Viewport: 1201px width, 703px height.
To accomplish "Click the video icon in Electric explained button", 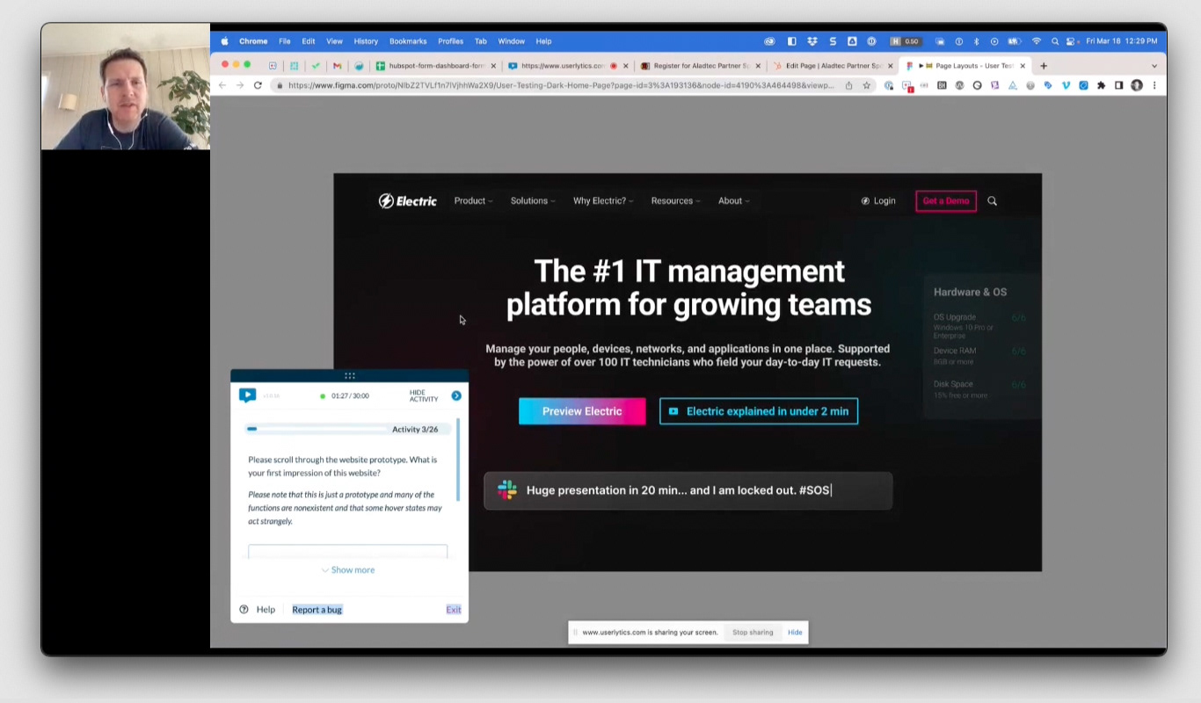I will pyautogui.click(x=673, y=411).
